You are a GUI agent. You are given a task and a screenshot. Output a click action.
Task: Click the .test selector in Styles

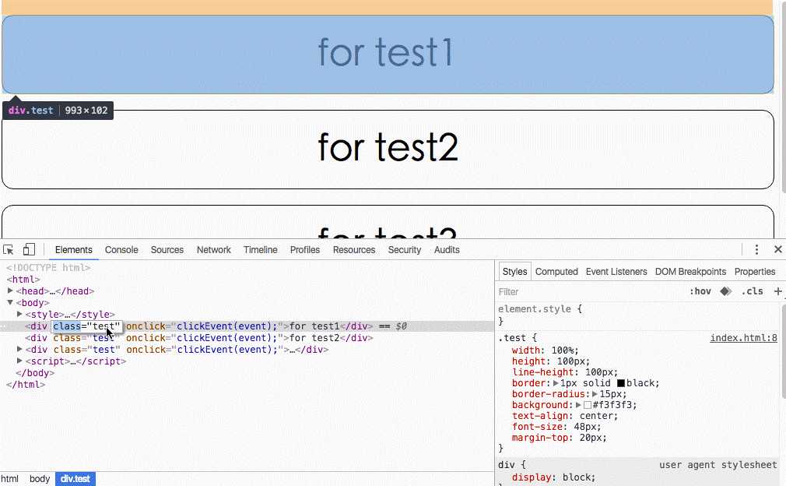[x=512, y=337]
